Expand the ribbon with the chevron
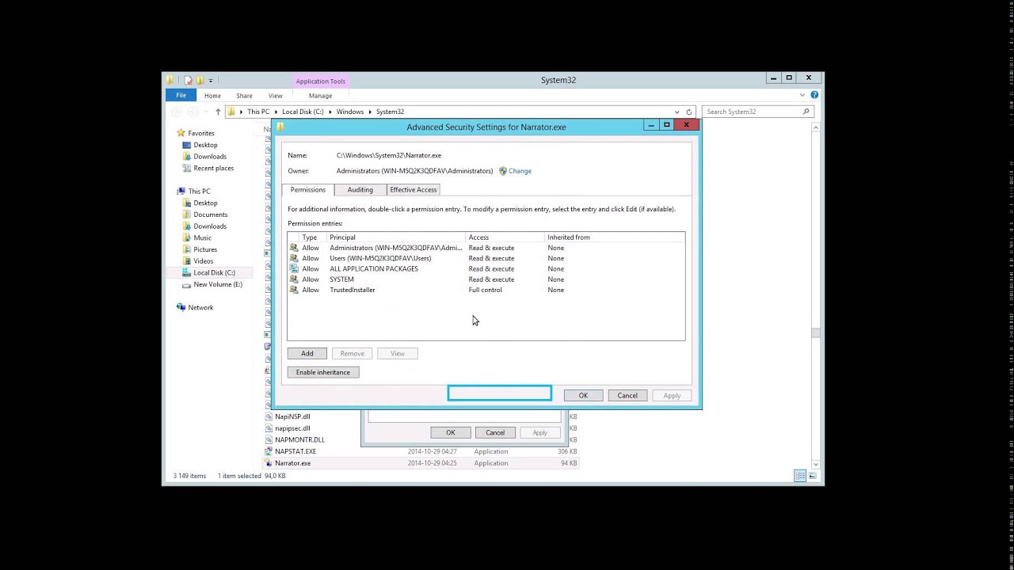The image size is (1014, 570). 803,95
